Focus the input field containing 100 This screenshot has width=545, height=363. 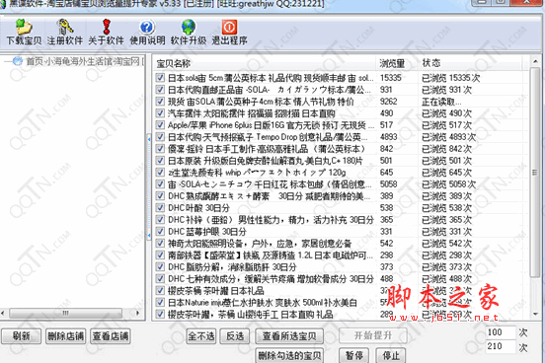[x=501, y=332]
